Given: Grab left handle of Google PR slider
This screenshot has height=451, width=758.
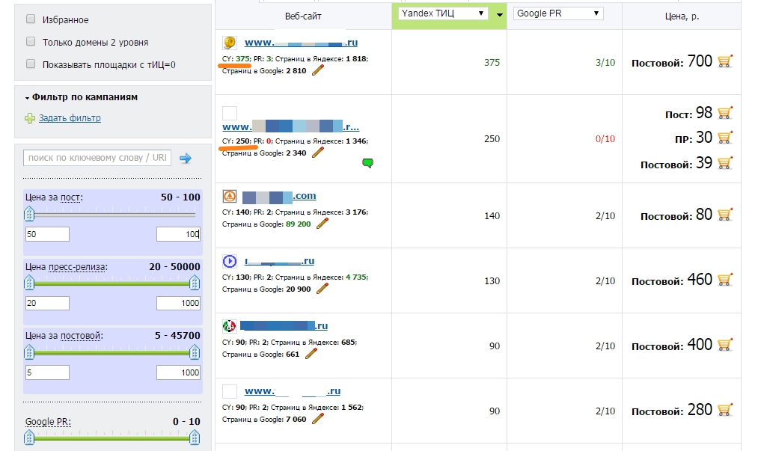Looking at the screenshot, I should click(29, 438).
